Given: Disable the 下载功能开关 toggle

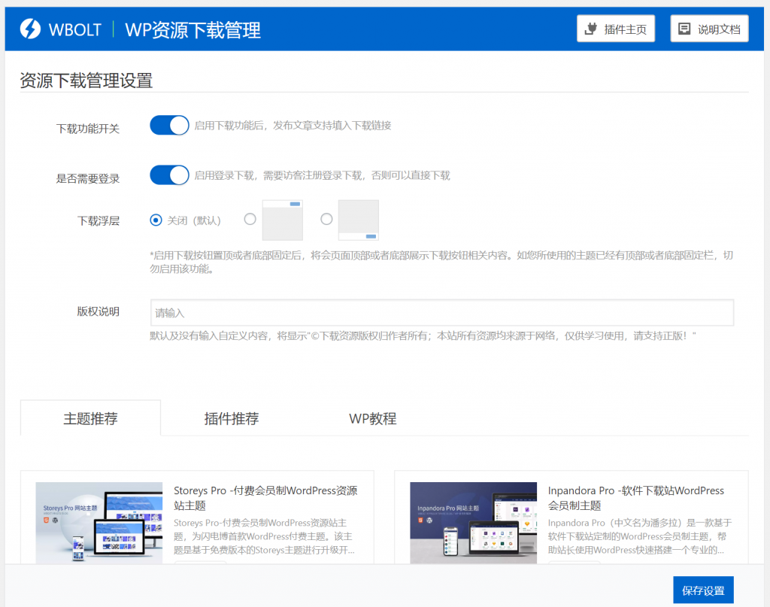Looking at the screenshot, I should (169, 125).
